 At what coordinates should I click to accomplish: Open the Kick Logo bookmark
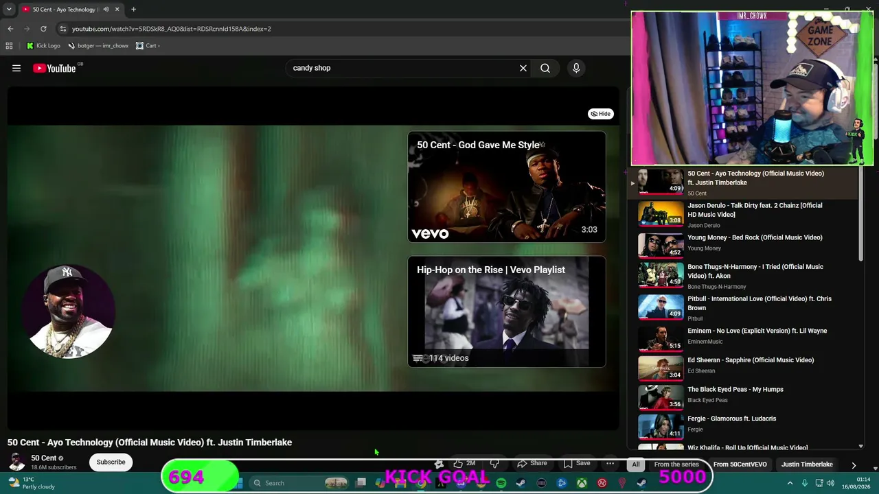pos(43,46)
